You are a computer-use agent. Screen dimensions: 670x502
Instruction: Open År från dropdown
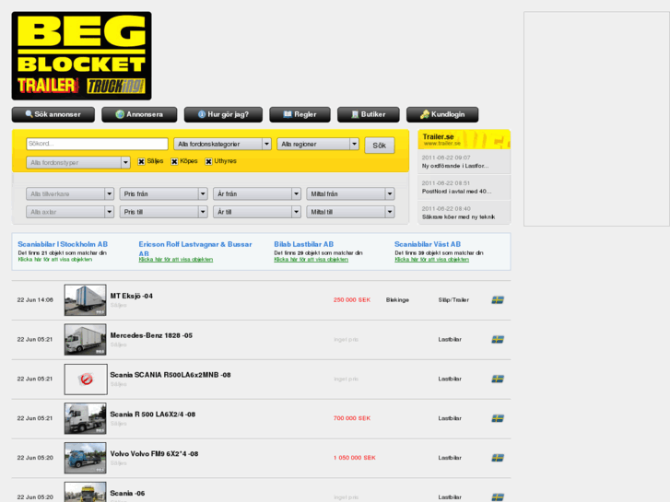[x=257, y=194]
